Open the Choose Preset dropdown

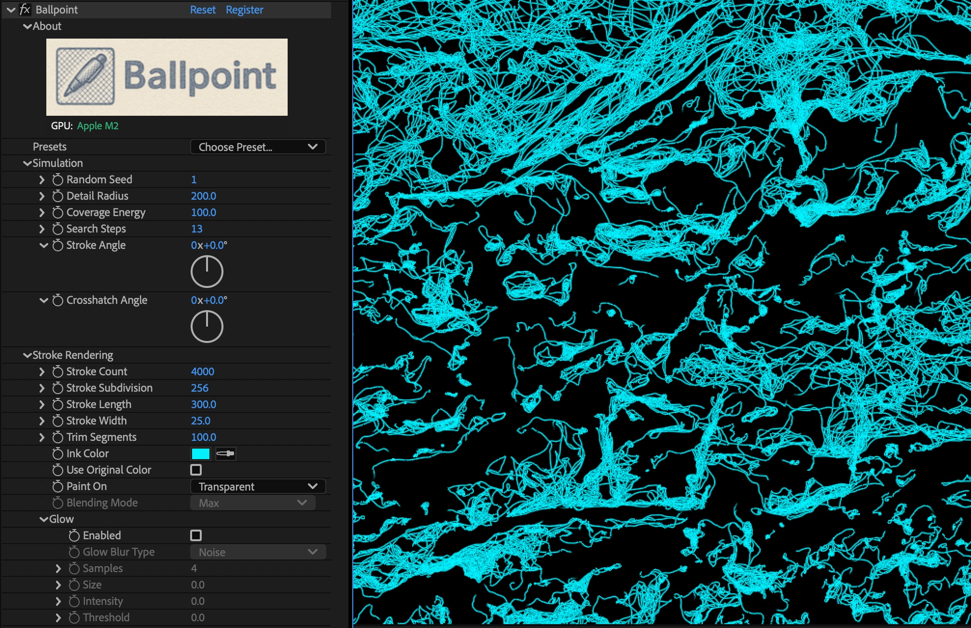258,147
